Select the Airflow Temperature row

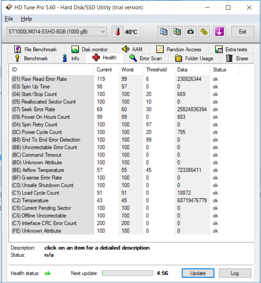click(x=125, y=170)
